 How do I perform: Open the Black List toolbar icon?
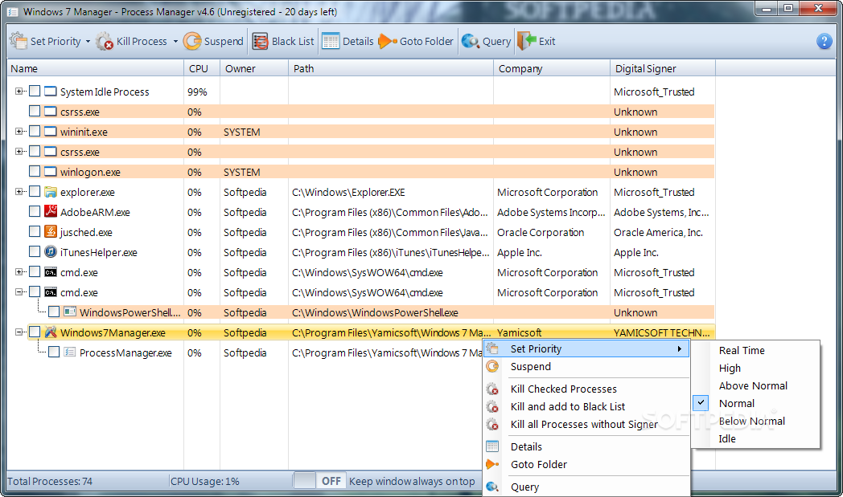(260, 41)
